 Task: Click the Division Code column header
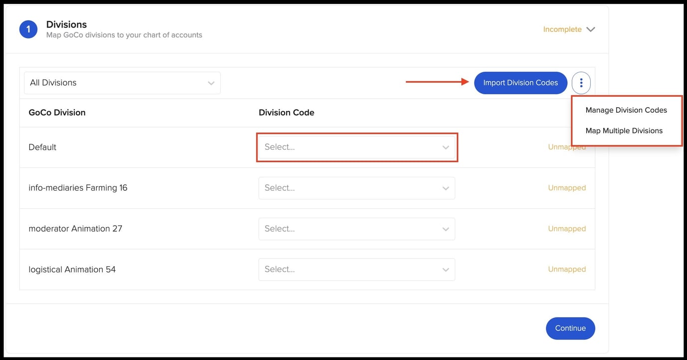(286, 112)
